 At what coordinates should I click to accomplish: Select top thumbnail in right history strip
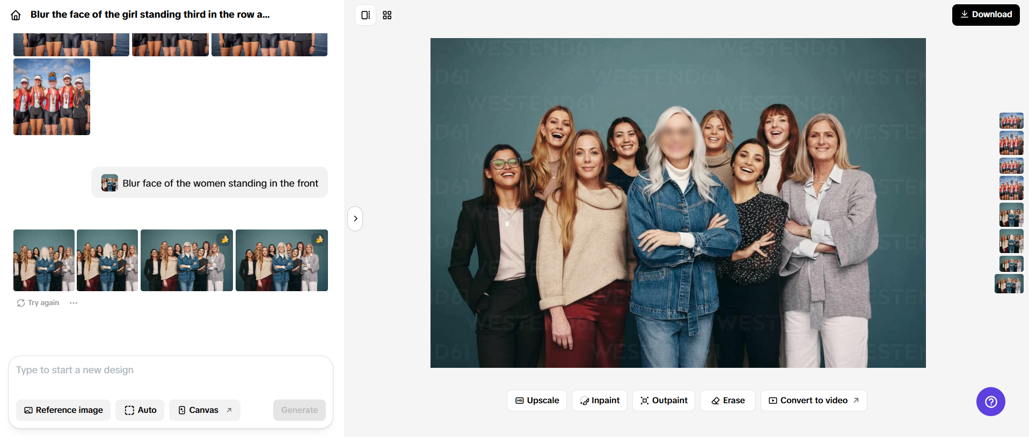(1011, 121)
